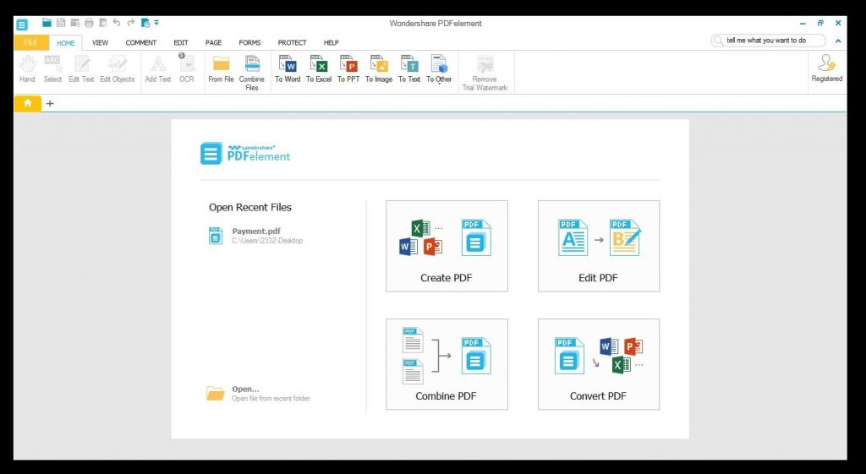Click the email attachment icon in quick access toolbar

click(x=75, y=23)
